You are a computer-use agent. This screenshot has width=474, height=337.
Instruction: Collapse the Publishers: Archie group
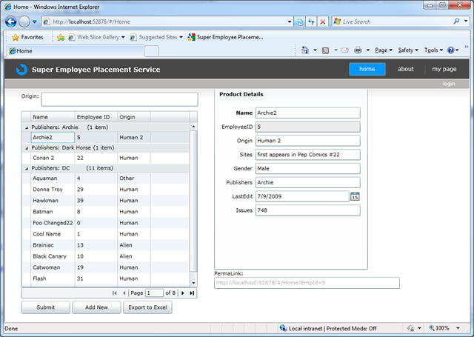tap(26, 127)
